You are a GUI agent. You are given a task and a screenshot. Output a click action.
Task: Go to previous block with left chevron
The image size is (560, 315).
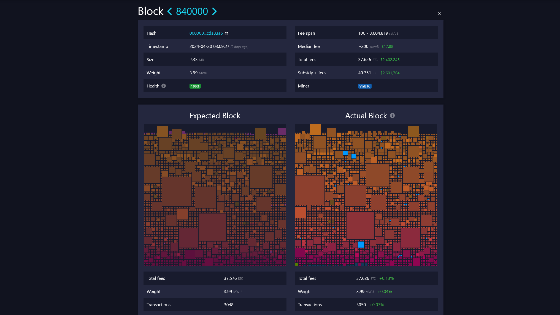(170, 11)
